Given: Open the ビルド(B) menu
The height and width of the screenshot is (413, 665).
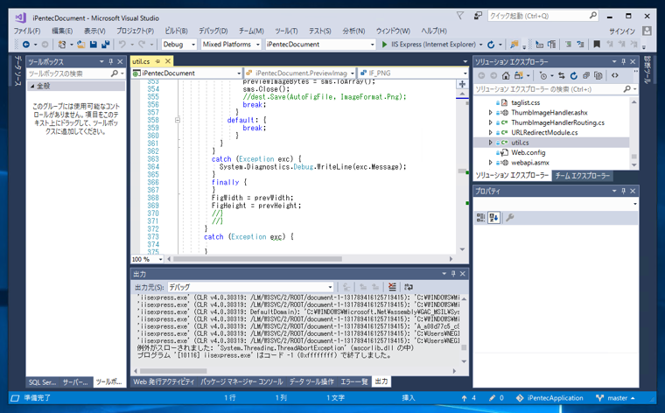Looking at the screenshot, I should pos(176,31).
